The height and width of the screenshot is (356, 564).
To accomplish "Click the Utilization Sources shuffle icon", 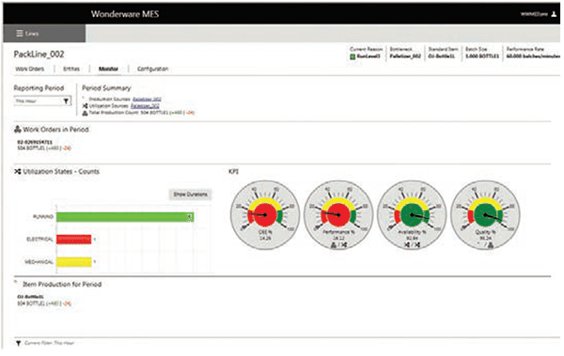I will [85, 106].
